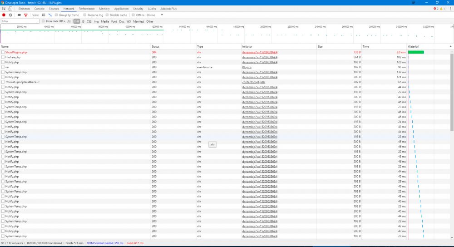Image resolution: width=454 pixels, height=247 pixels.
Task: Click the green ShowPlugins.php waterfall bar
Action: point(416,52)
